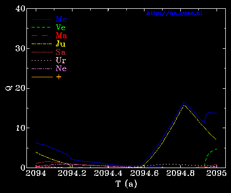Image resolution: width=231 pixels, height=193 pixels.
Task: Select the Me legend label
Action: (61, 19)
